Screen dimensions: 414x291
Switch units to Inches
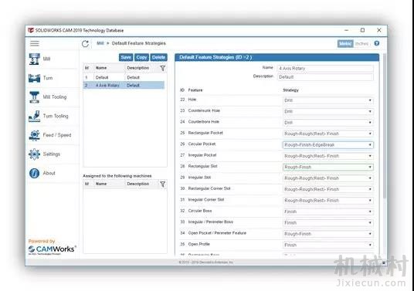(361, 43)
